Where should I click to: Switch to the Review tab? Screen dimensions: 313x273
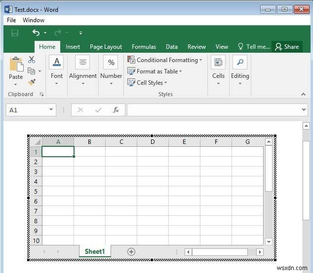196,47
